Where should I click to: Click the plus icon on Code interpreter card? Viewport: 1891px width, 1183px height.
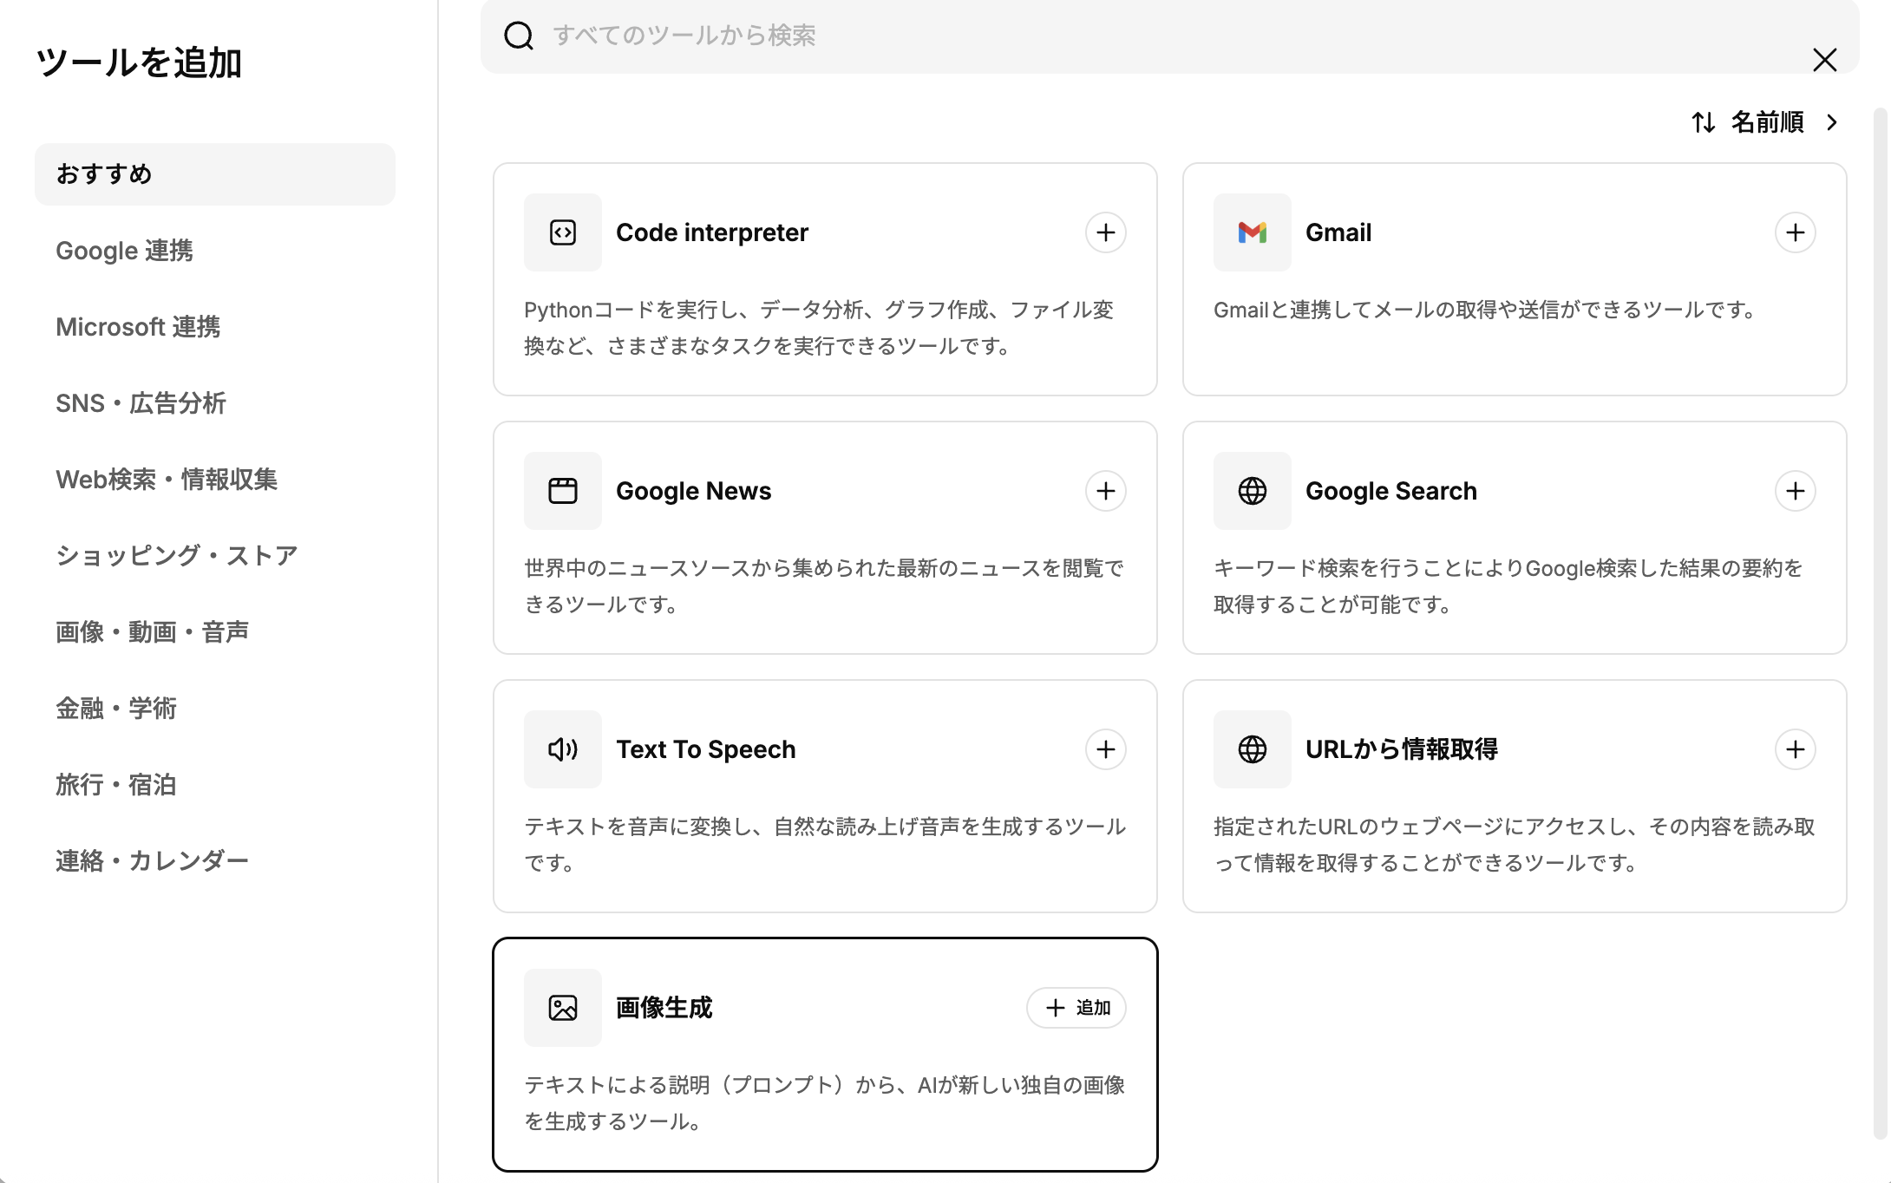click(x=1105, y=232)
